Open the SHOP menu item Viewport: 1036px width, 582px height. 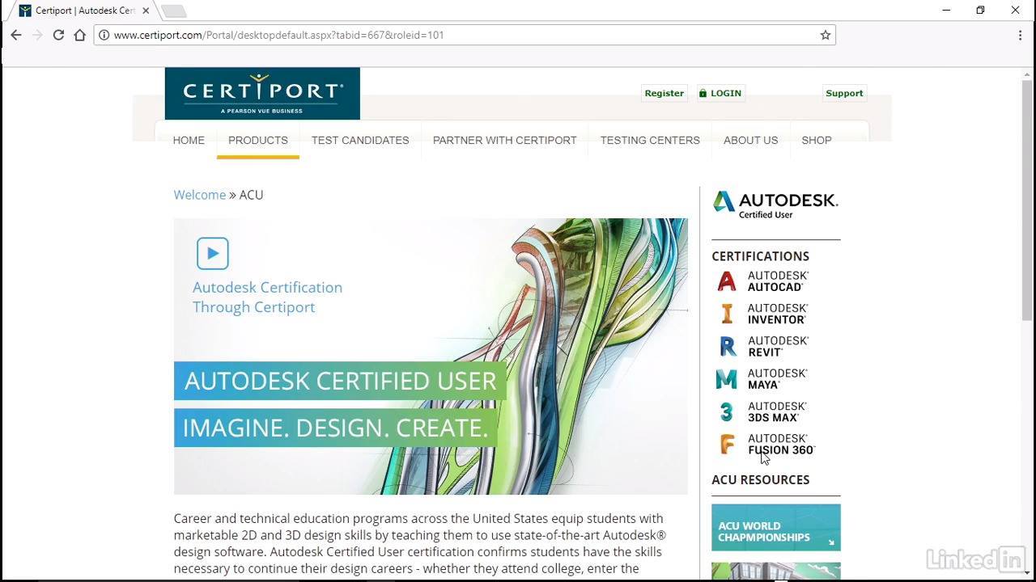(x=817, y=140)
